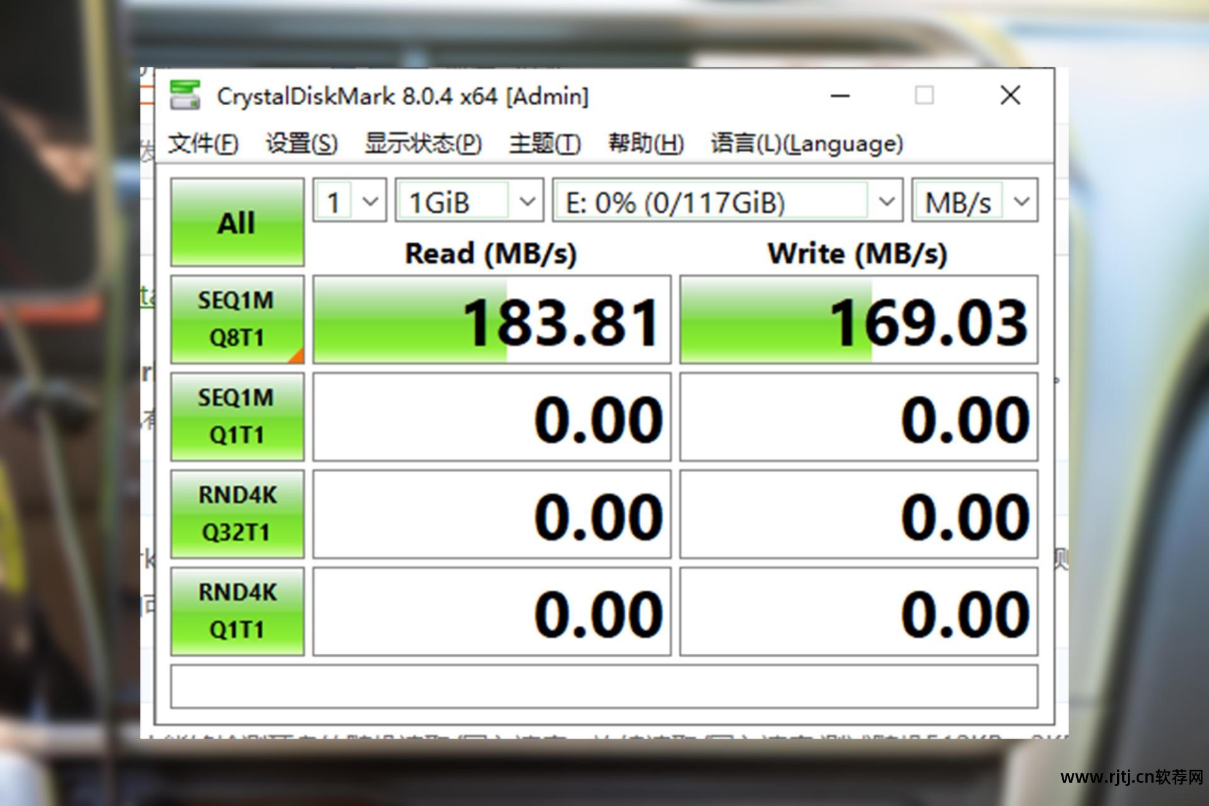Click the empty comment field at bottom
The image size is (1209, 806).
(604, 686)
